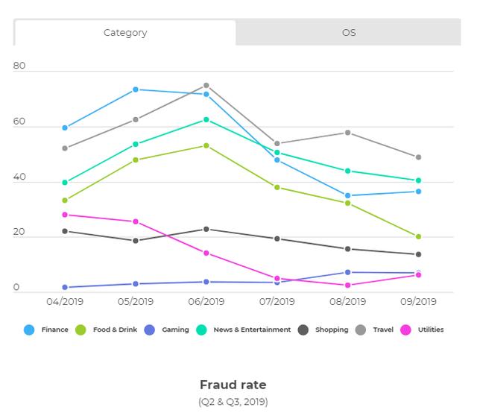Toggle the Food & Drink legend dot
The height and width of the screenshot is (416, 477).
[x=80, y=330]
